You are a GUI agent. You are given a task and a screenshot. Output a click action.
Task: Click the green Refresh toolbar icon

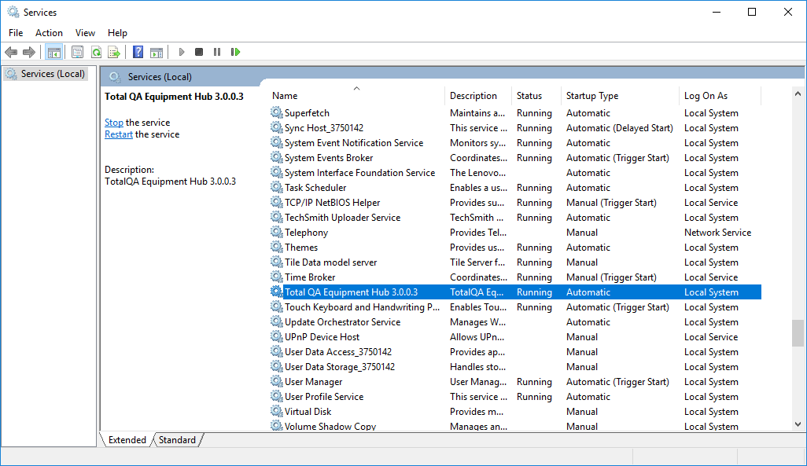pos(96,52)
